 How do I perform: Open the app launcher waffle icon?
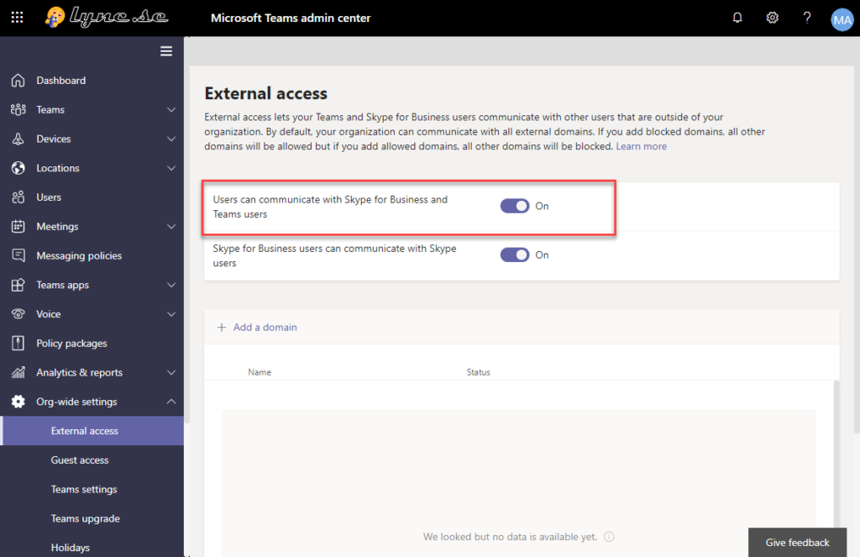tap(17, 18)
